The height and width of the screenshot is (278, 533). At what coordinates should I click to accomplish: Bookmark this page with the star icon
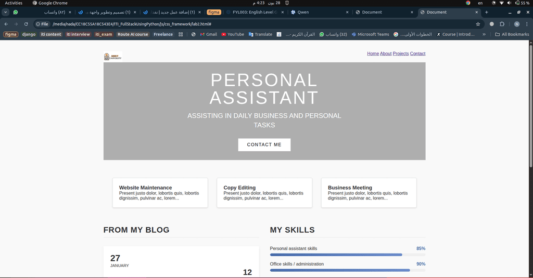(478, 24)
